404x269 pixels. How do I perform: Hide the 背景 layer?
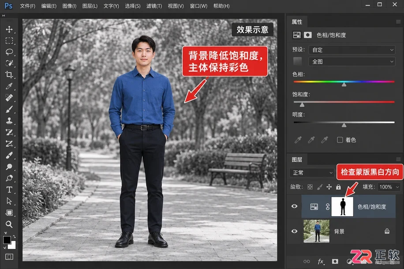tap(294, 231)
